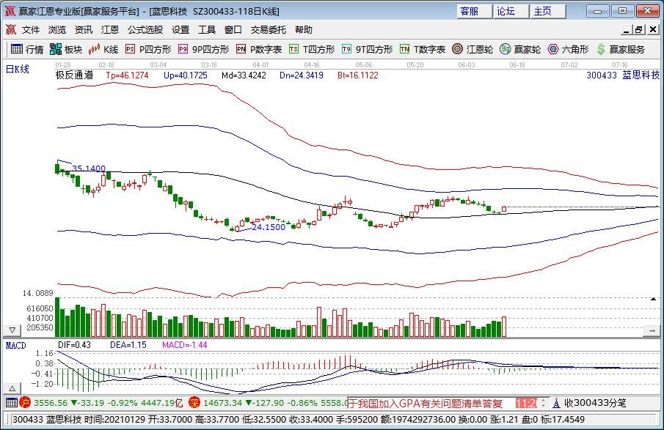Click the 沪 Shanghai index badge
The image size is (664, 430).
click(x=24, y=402)
